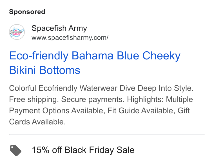This screenshot has height=167, width=214.
Task: Click the word 'Cheeky' in headline
Action: (161, 56)
